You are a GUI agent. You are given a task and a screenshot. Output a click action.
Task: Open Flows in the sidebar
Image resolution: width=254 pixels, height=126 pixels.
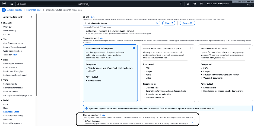pyautogui.click(x=6, y=108)
